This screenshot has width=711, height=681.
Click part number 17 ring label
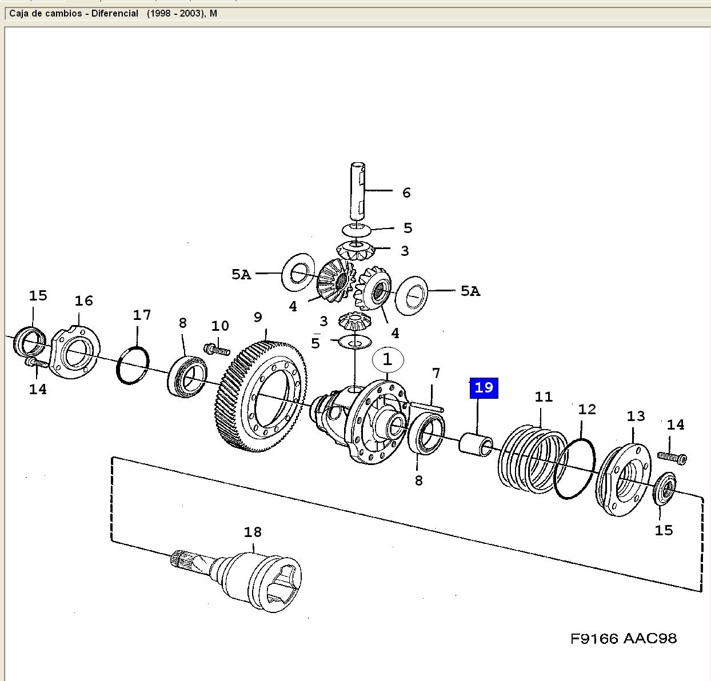(x=142, y=315)
